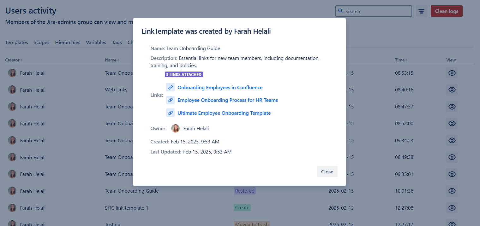
Task: Click link icon beside Employee Onboarding Process
Action: (x=170, y=100)
